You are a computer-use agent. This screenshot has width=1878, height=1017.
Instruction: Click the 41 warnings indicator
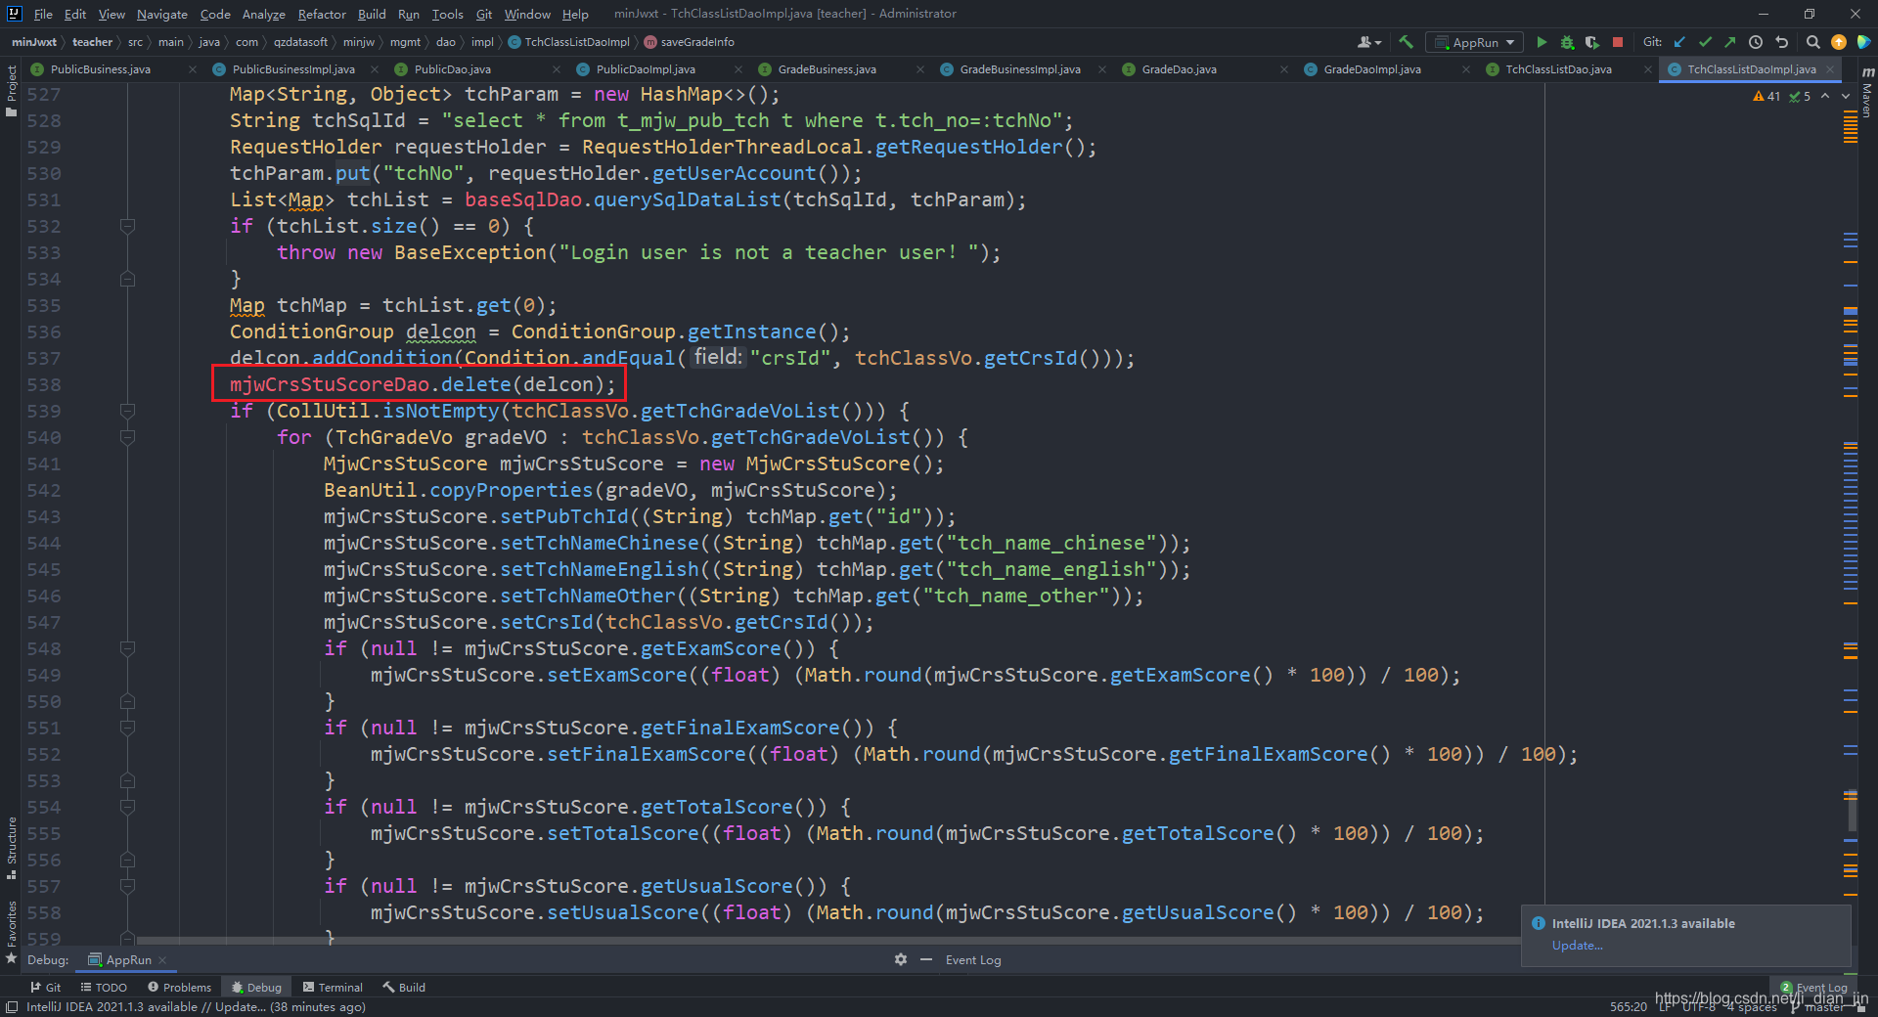pyautogui.click(x=1766, y=96)
